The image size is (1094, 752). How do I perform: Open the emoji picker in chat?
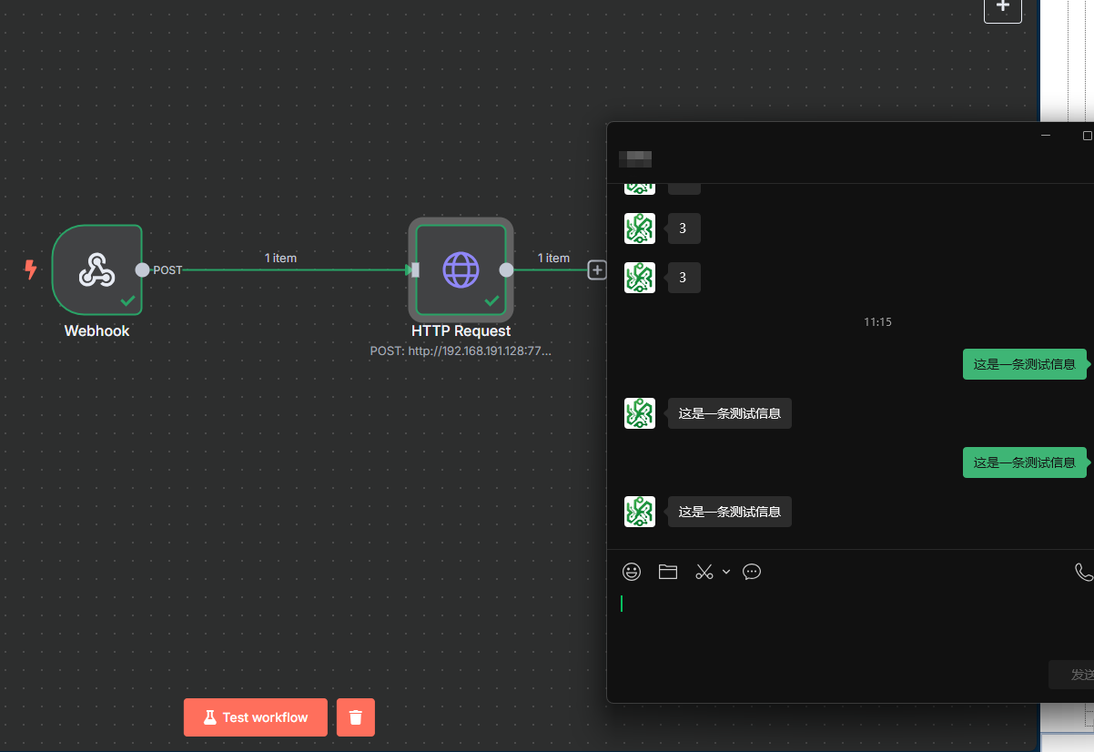(632, 572)
